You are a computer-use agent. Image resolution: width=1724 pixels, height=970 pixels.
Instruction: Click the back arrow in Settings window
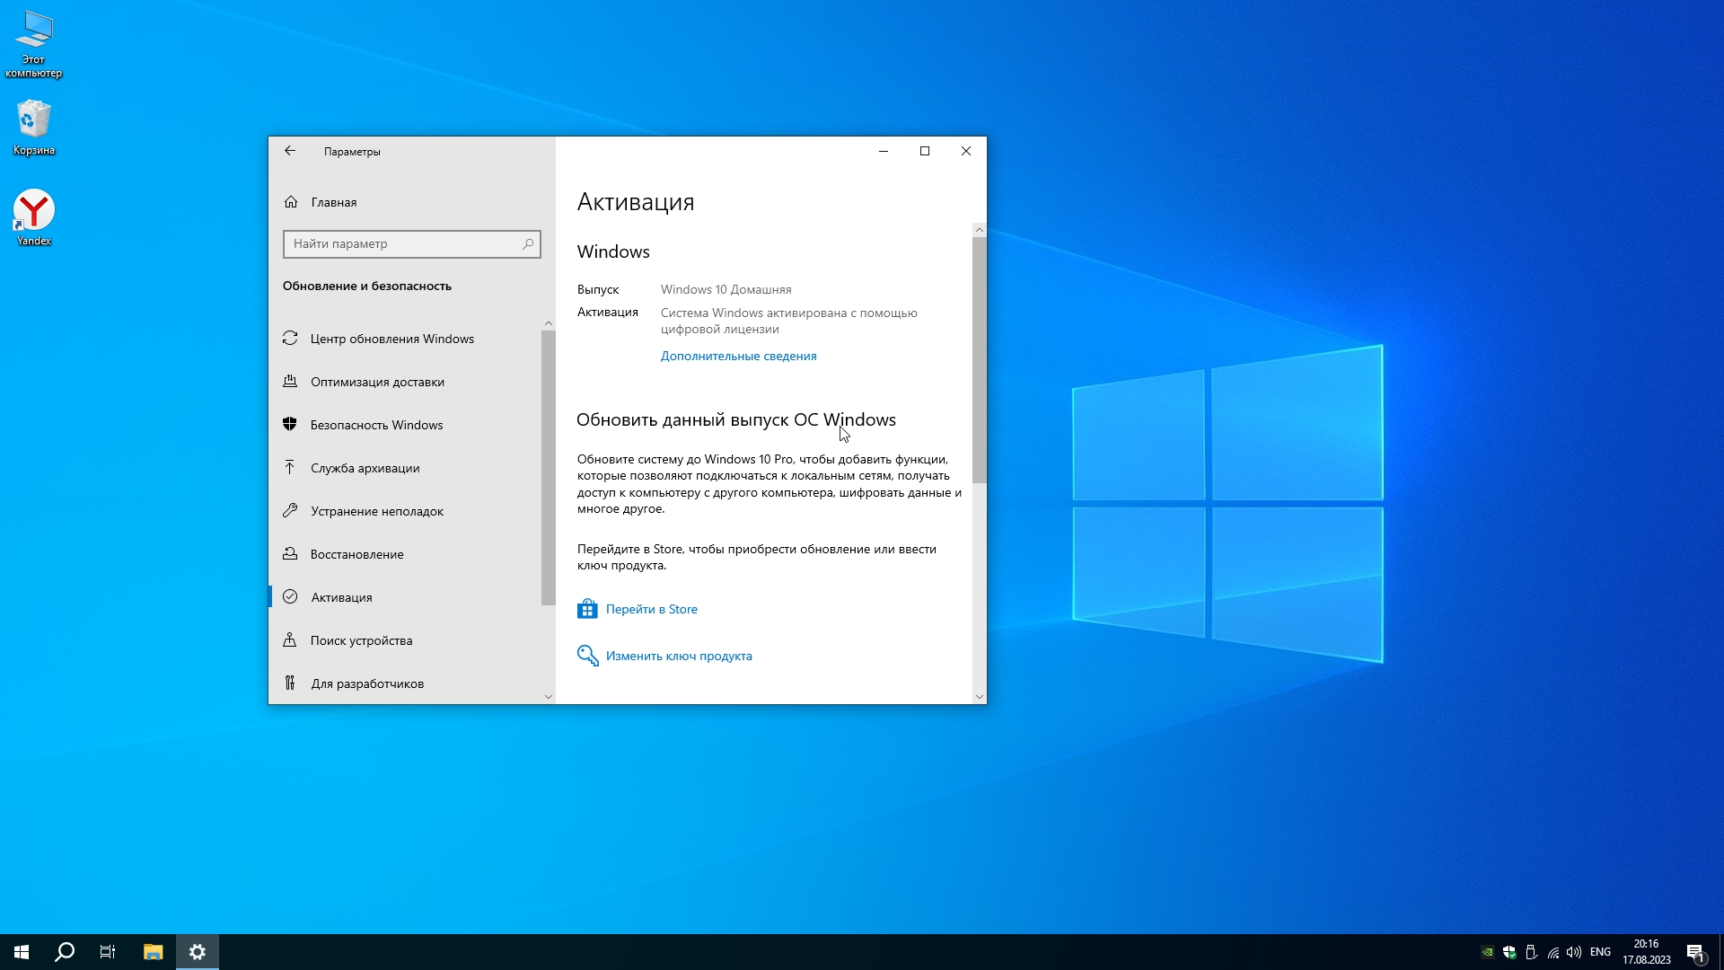coord(290,151)
